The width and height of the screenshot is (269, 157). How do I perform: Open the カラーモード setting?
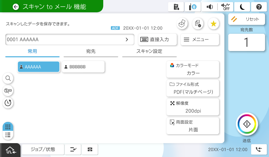tap(193, 69)
